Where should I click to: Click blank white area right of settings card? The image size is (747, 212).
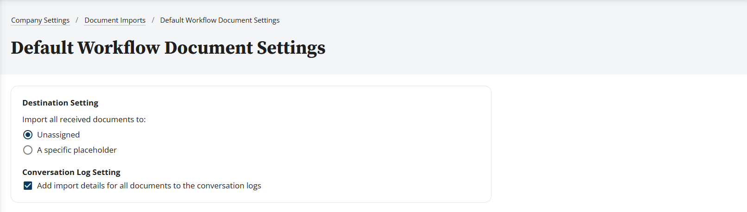[616, 143]
